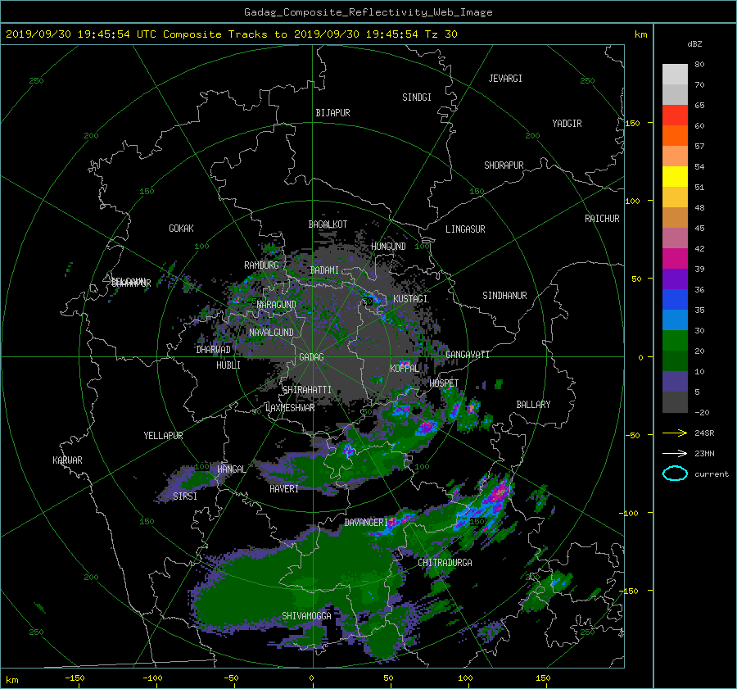Viewport: 737px width, 689px height.
Task: Pick the purple legend swatch above 36
Action: tap(675, 279)
